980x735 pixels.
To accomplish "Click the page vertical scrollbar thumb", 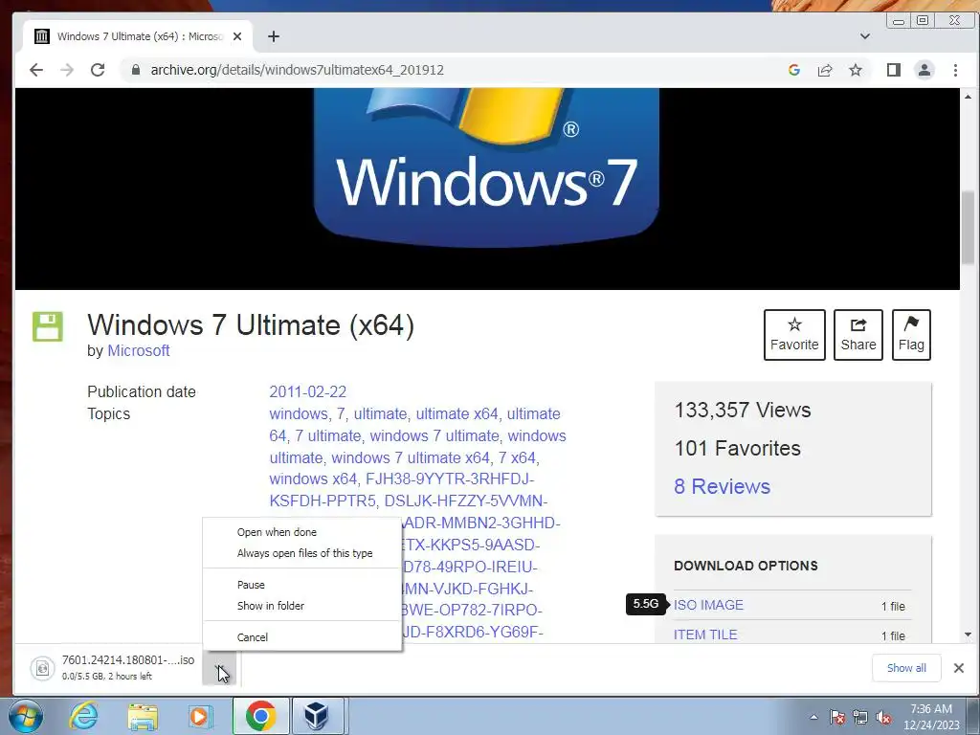I will (x=969, y=228).
